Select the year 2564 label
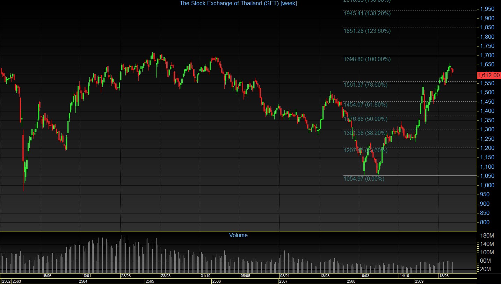Screen dimensions: 501x284 pos(83,281)
